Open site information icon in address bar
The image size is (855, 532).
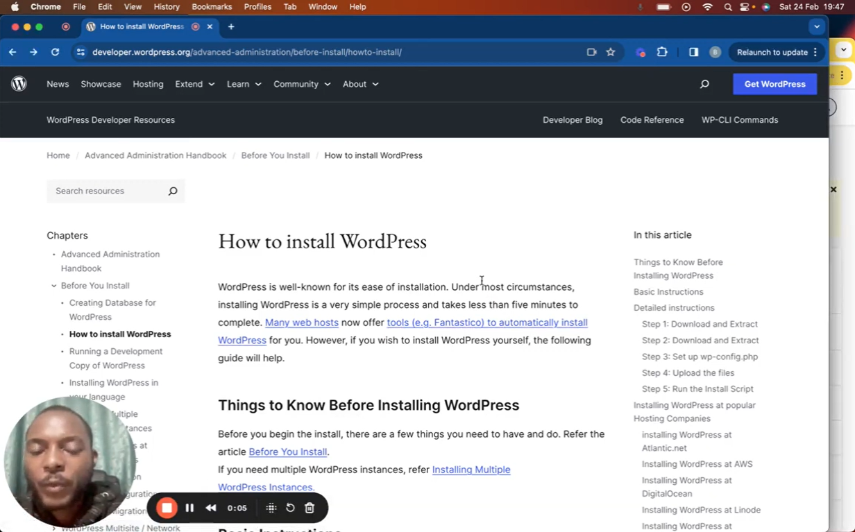pyautogui.click(x=81, y=52)
